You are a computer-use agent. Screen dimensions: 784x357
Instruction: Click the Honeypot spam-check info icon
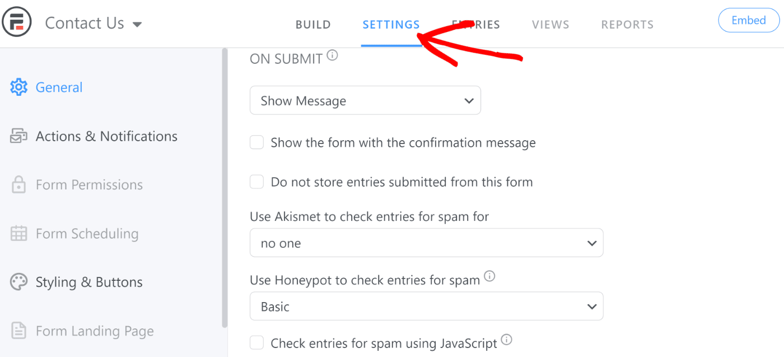click(489, 276)
